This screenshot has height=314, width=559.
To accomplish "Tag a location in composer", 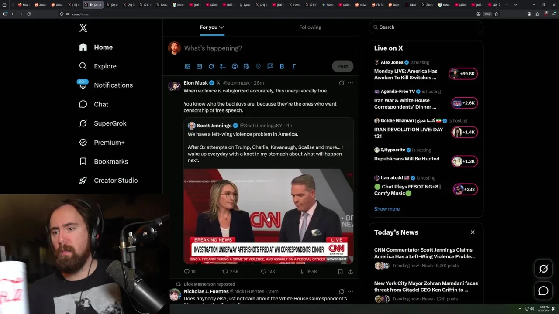I will coord(258,66).
